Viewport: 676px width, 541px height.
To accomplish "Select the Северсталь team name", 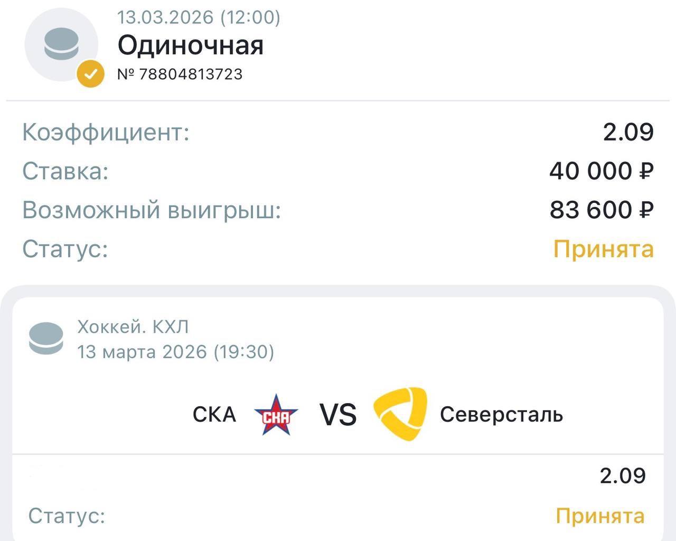I will pyautogui.click(x=501, y=415).
